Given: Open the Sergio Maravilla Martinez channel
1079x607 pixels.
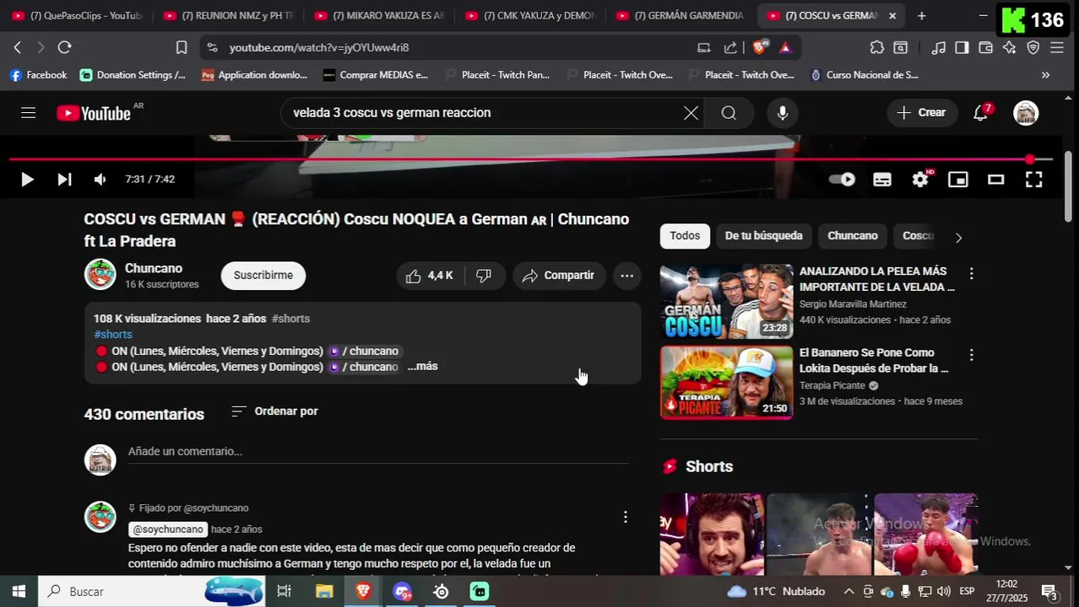Looking at the screenshot, I should 853,304.
